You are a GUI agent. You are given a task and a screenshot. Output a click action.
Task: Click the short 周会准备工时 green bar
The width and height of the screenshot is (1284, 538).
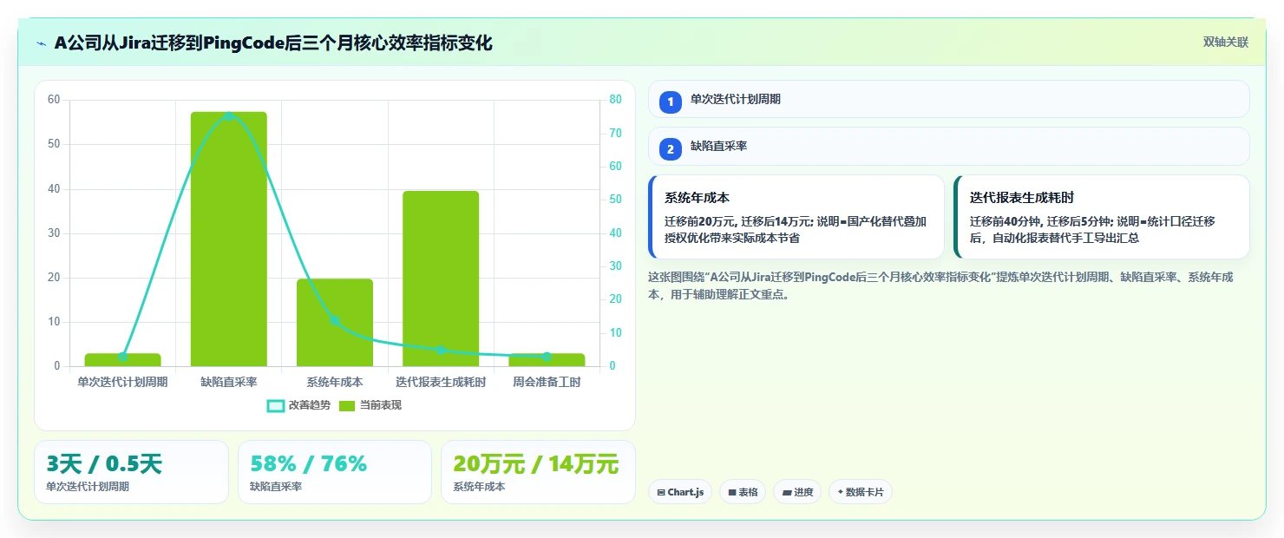pyautogui.click(x=547, y=360)
